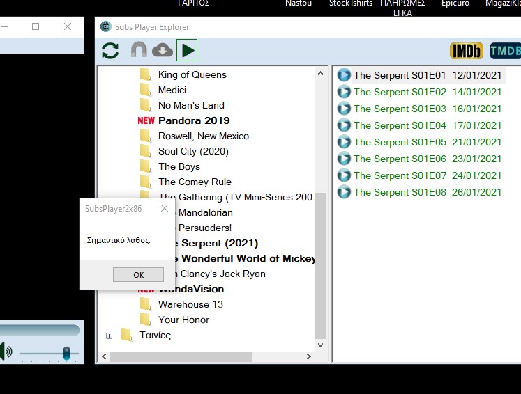Open the IMDb link icon
The image size is (521, 394).
click(x=467, y=51)
